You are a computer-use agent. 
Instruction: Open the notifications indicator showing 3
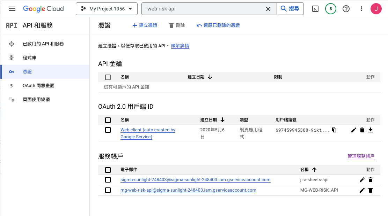tap(330, 8)
